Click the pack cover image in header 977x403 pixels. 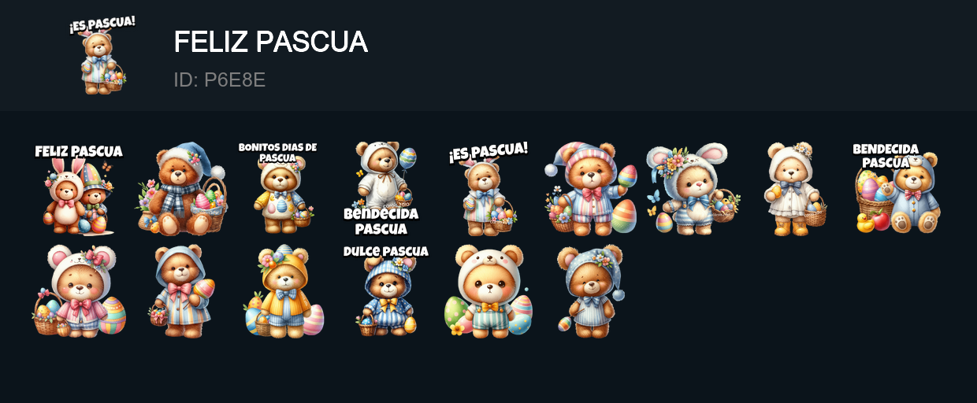tap(102, 55)
